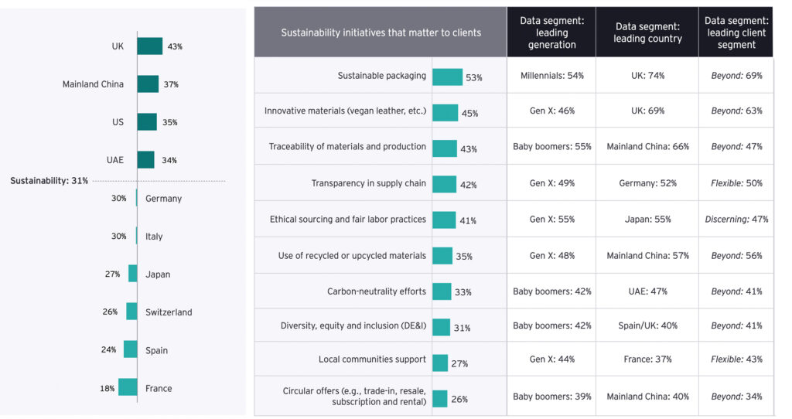Select the 'Data segment: leading country' header

(647, 32)
